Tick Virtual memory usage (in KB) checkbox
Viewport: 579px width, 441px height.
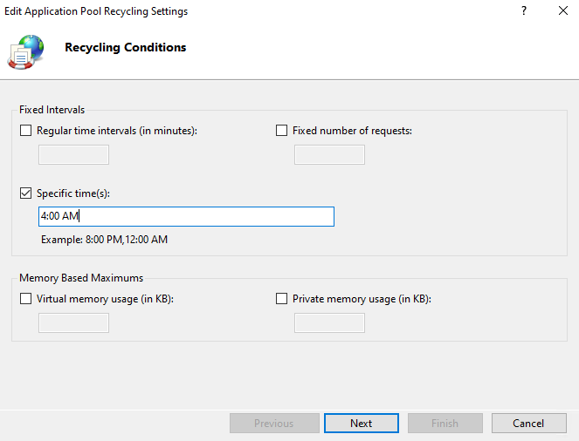coord(25,298)
